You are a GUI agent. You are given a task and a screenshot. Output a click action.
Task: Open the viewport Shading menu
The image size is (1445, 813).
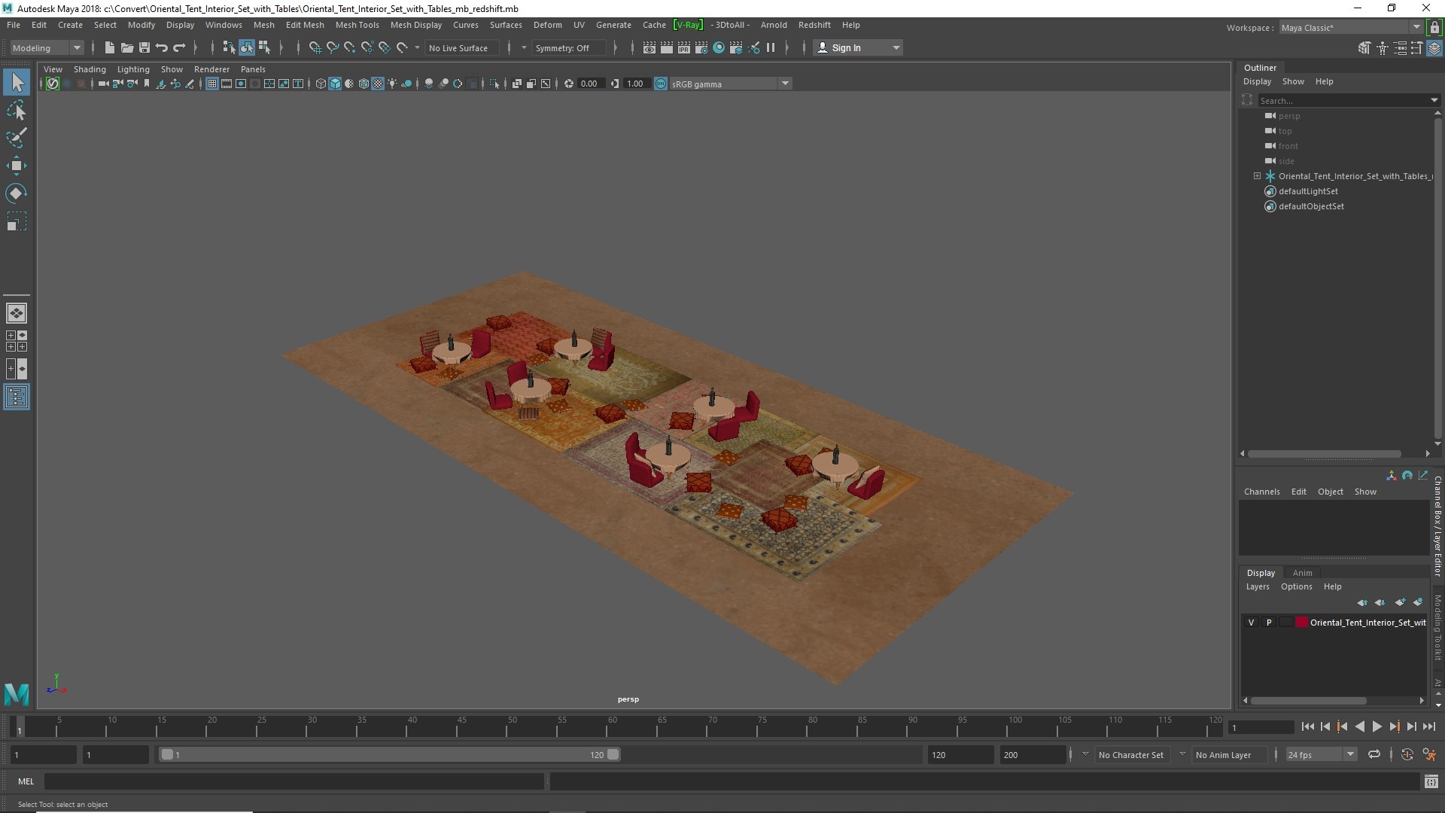point(90,69)
